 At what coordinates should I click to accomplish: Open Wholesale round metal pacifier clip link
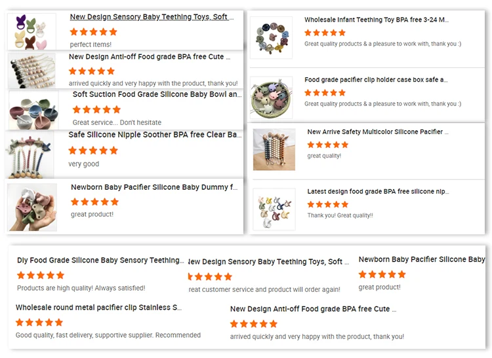[x=98, y=308]
